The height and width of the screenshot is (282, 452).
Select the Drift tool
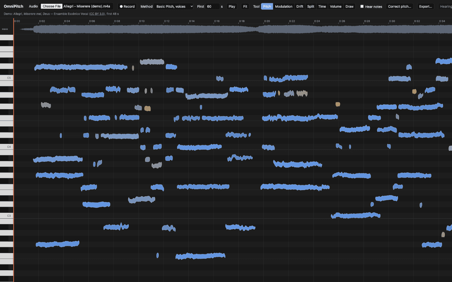tap(300, 6)
